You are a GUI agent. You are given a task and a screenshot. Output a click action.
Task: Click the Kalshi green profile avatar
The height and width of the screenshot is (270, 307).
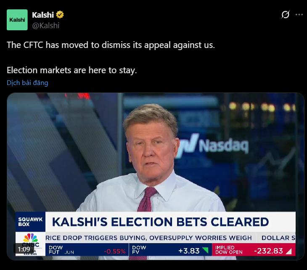17,20
